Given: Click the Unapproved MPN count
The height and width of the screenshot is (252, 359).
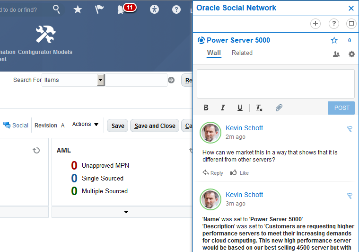Looking at the screenshot, I should pos(74,165).
